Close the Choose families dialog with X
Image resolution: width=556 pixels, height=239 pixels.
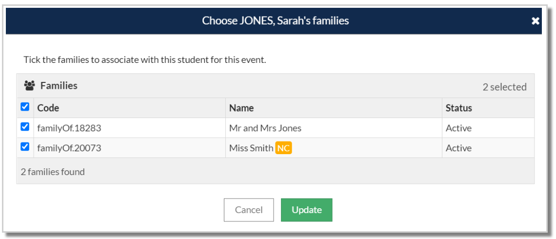pyautogui.click(x=535, y=21)
